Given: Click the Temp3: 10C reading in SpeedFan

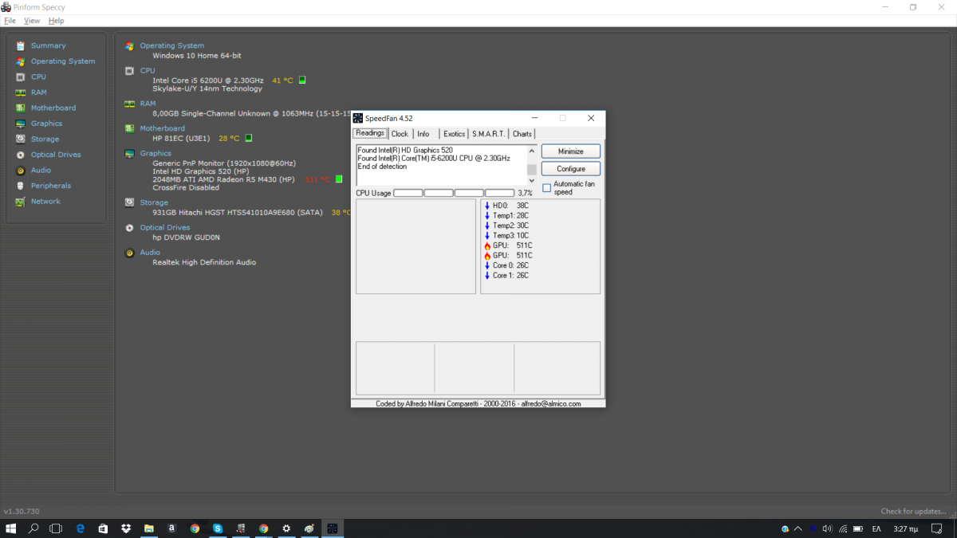Looking at the screenshot, I should tap(506, 235).
